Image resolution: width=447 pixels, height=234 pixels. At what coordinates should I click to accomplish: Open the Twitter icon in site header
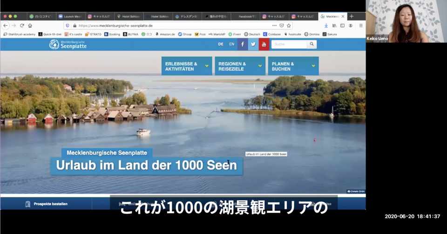click(x=253, y=44)
